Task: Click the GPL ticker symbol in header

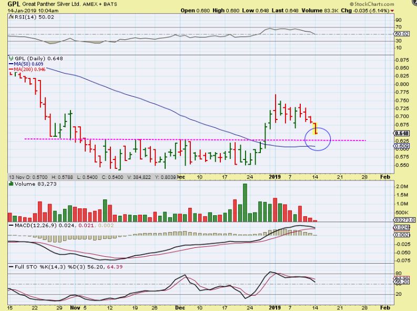Action: click(x=14, y=4)
